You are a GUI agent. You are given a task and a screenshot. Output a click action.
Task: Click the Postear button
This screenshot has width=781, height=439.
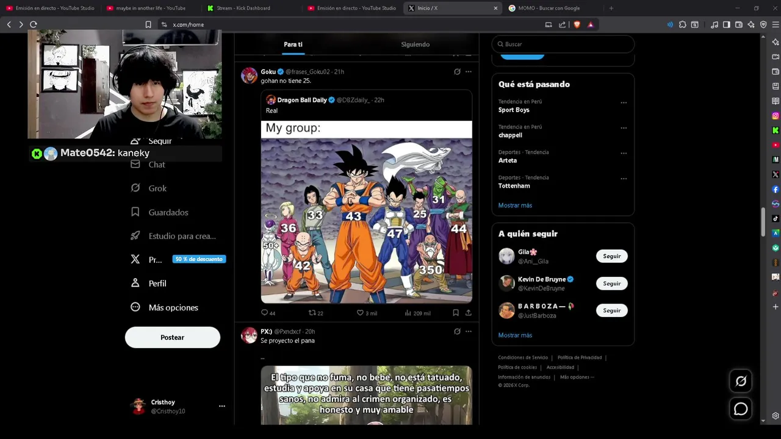(173, 337)
